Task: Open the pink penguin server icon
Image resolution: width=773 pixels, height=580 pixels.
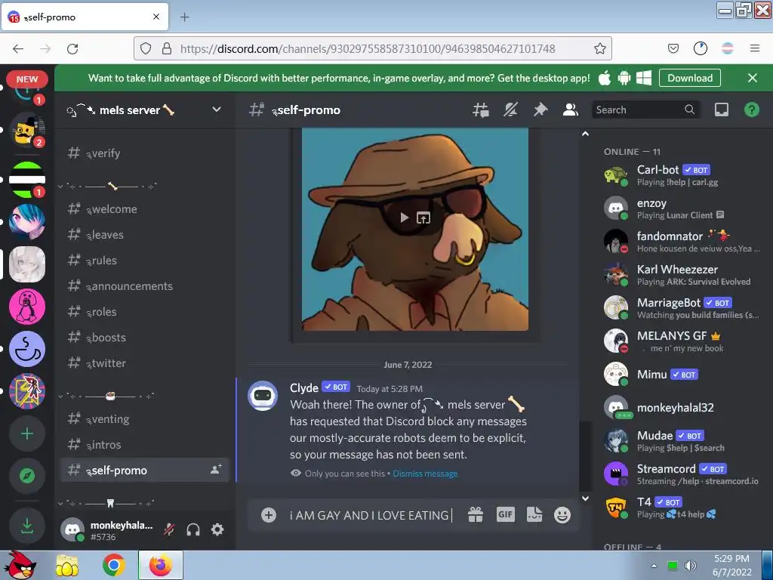Action: [x=27, y=307]
